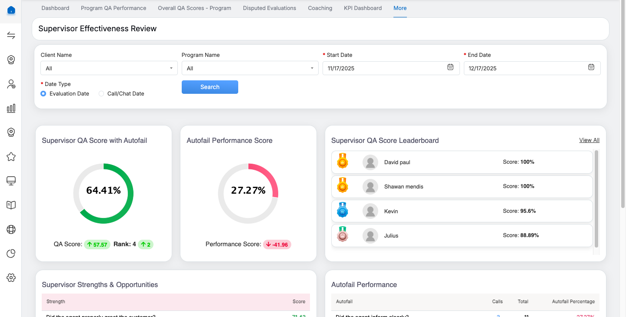Expand the Client Name dropdown
Screen dimensions: 626x317
point(109,68)
